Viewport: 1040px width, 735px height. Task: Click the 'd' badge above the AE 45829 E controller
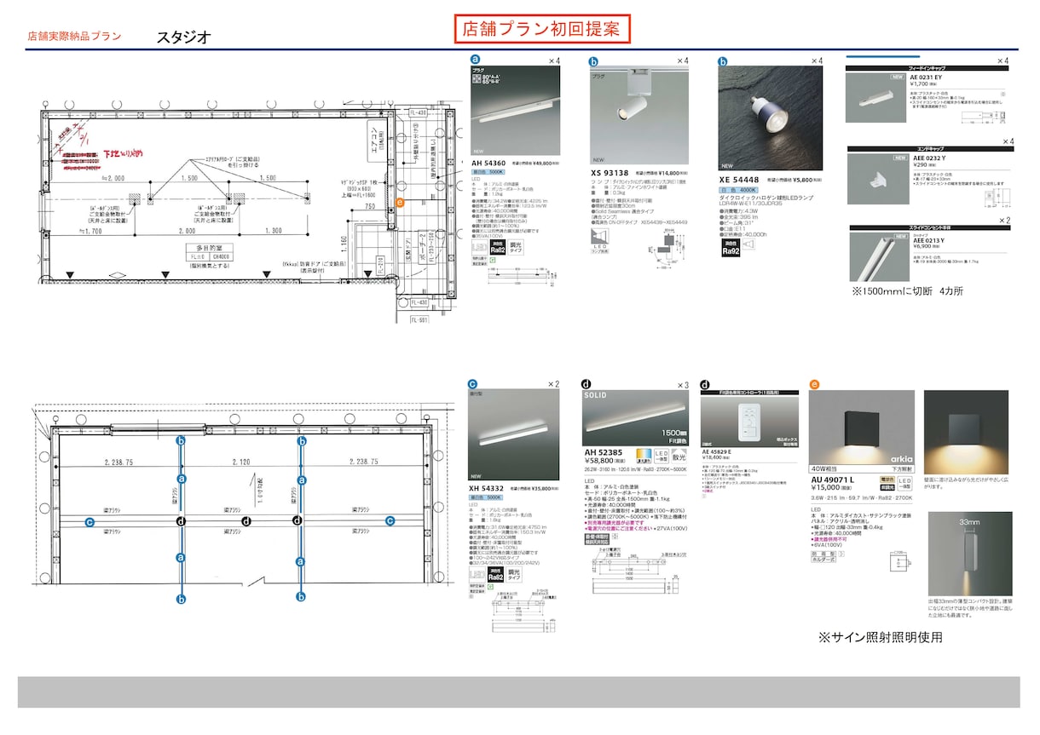tap(705, 385)
